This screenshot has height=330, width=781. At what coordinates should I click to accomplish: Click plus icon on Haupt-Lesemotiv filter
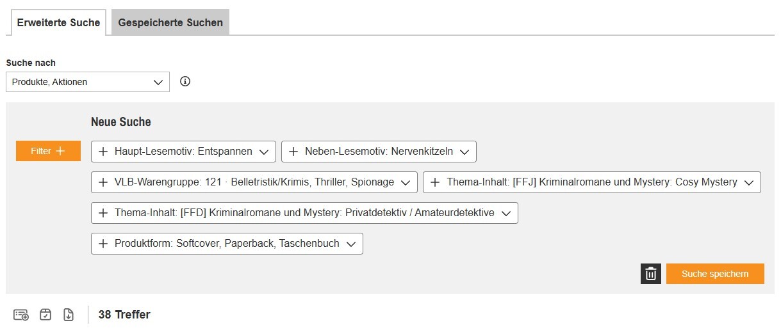point(103,152)
